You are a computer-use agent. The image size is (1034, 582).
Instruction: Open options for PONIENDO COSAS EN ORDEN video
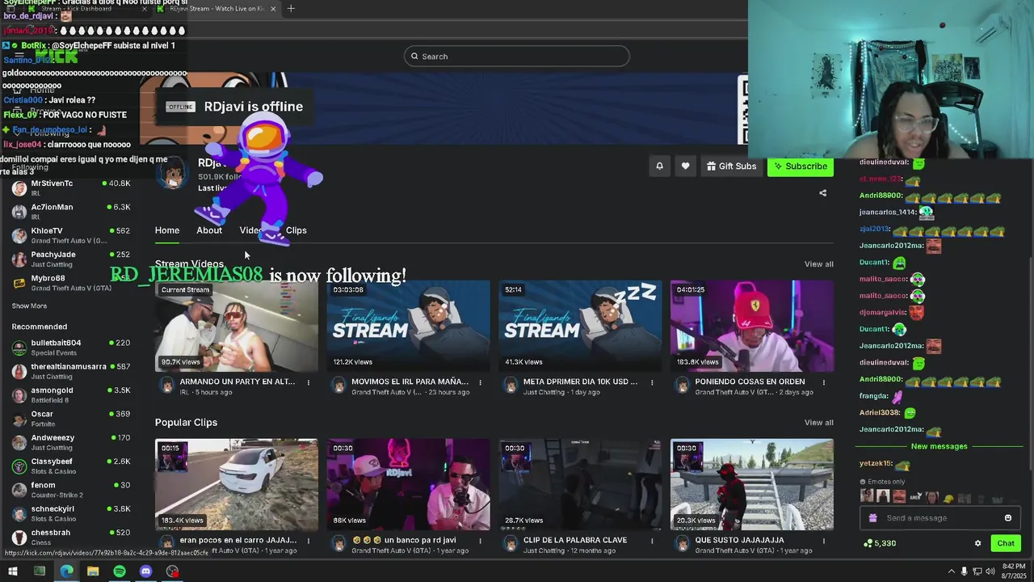[x=823, y=382]
